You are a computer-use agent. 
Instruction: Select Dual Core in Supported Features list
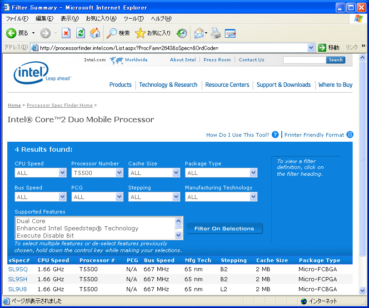[x=31, y=221]
